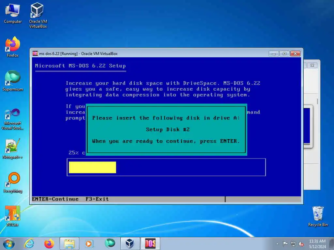Open the network tray icon
This screenshot has height=250, width=334.
point(293,244)
